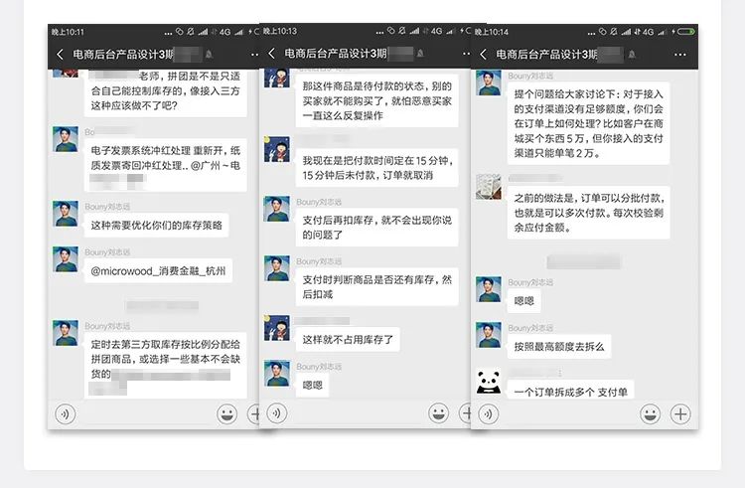Tap avatar beside 支付时判断商品是否还有库存 message
745x488 pixels.
coord(277,268)
